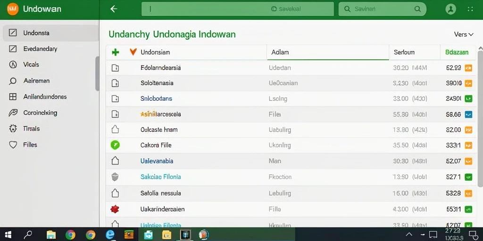Viewport: 483px width, 241px height.
Task: Click the home icon of Satolia nessula
Action: click(115, 193)
